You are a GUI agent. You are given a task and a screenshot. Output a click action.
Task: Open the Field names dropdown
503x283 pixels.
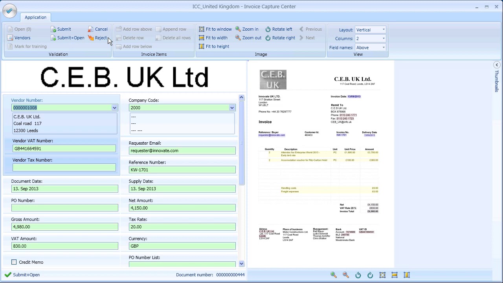(x=383, y=48)
